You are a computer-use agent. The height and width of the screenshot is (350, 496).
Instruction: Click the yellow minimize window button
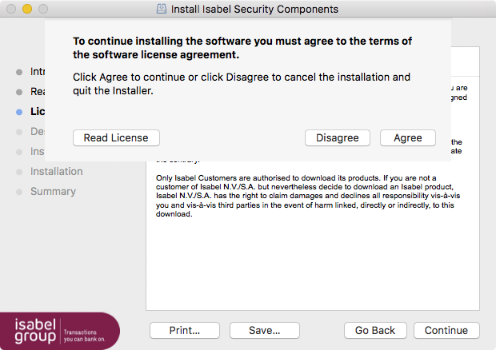27,9
